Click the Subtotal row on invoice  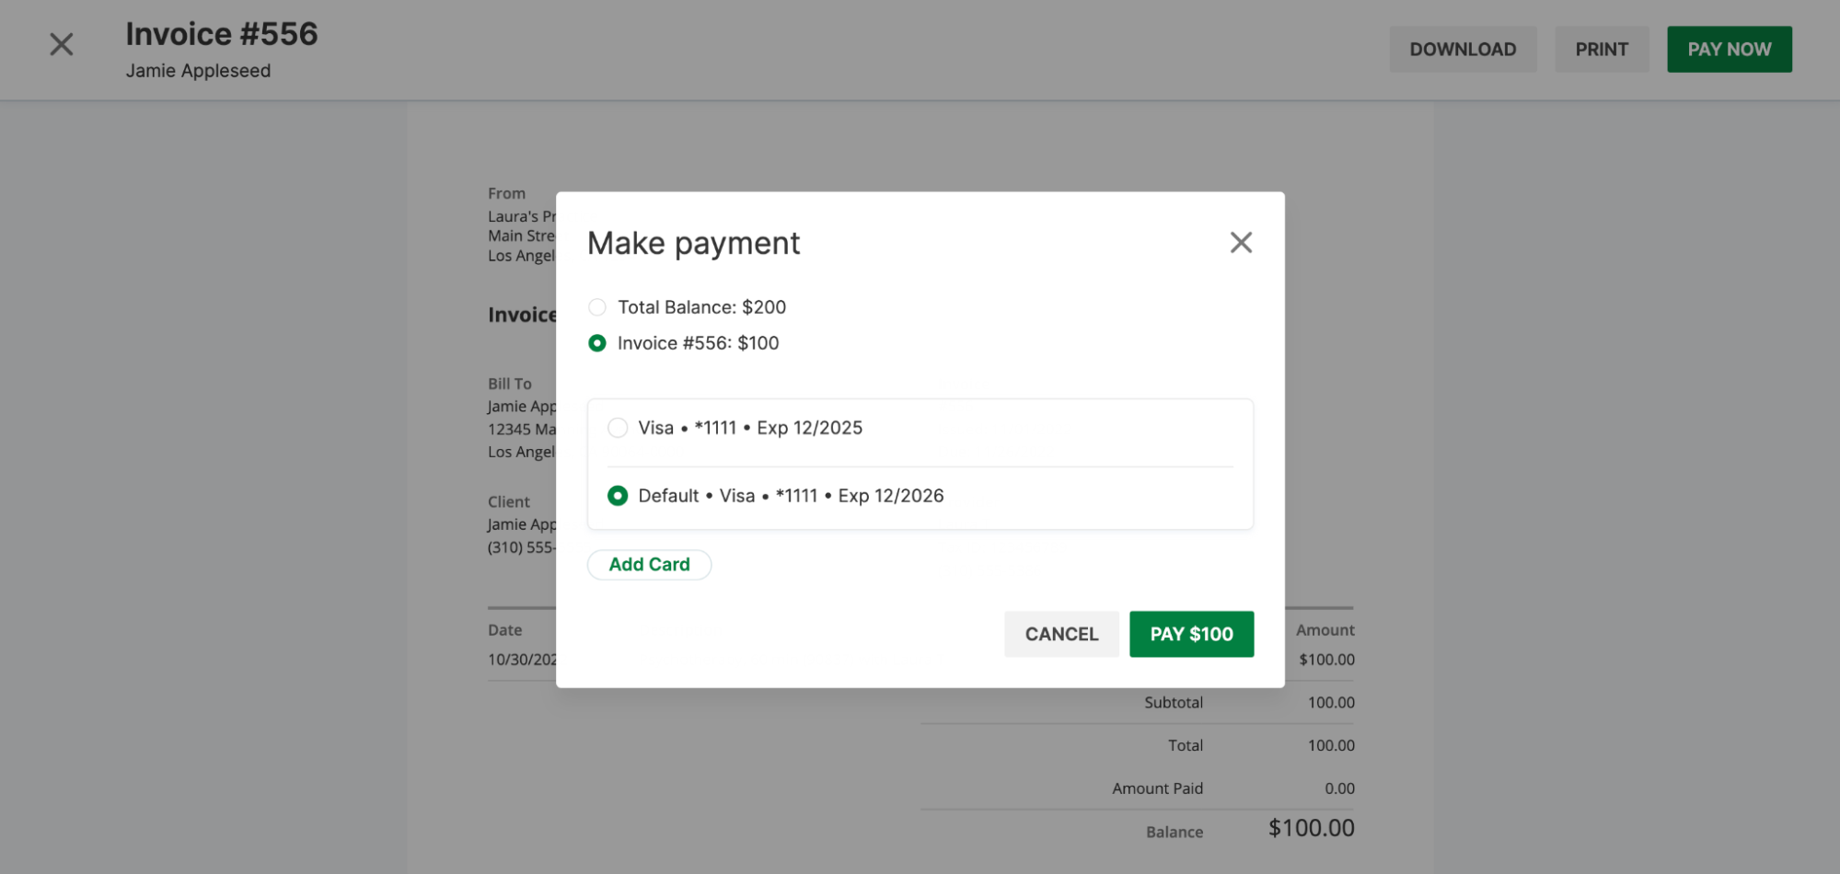coord(1174,702)
